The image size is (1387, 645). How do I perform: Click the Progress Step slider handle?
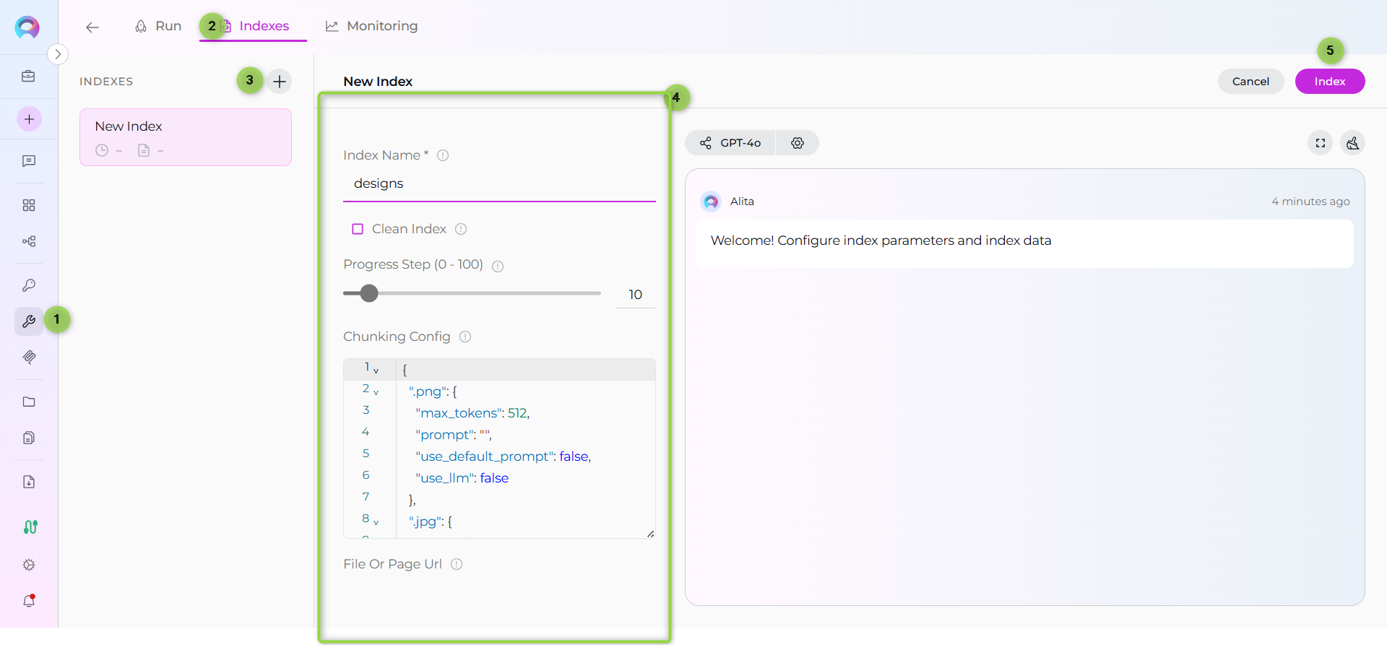click(x=369, y=293)
